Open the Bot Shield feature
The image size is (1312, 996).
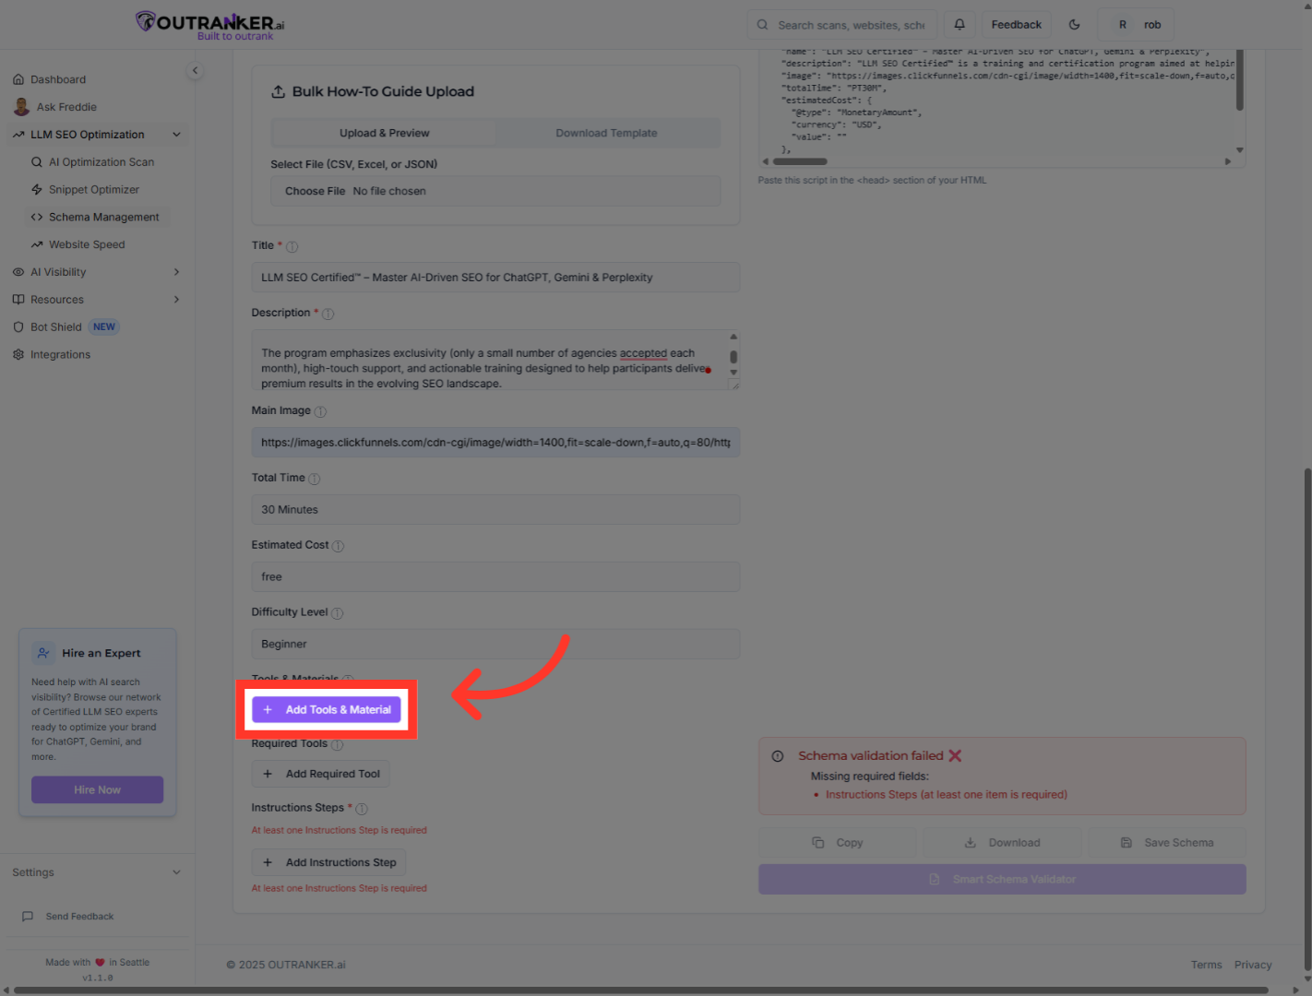pyautogui.click(x=54, y=326)
